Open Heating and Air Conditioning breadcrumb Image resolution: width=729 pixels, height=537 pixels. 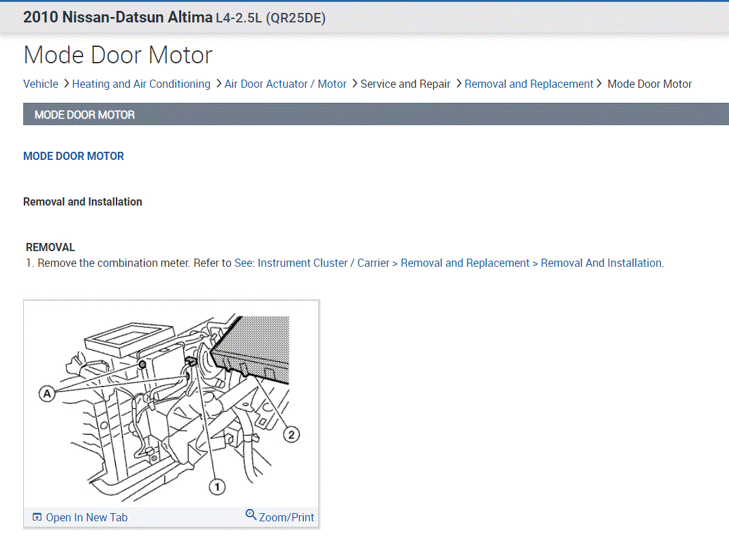141,84
